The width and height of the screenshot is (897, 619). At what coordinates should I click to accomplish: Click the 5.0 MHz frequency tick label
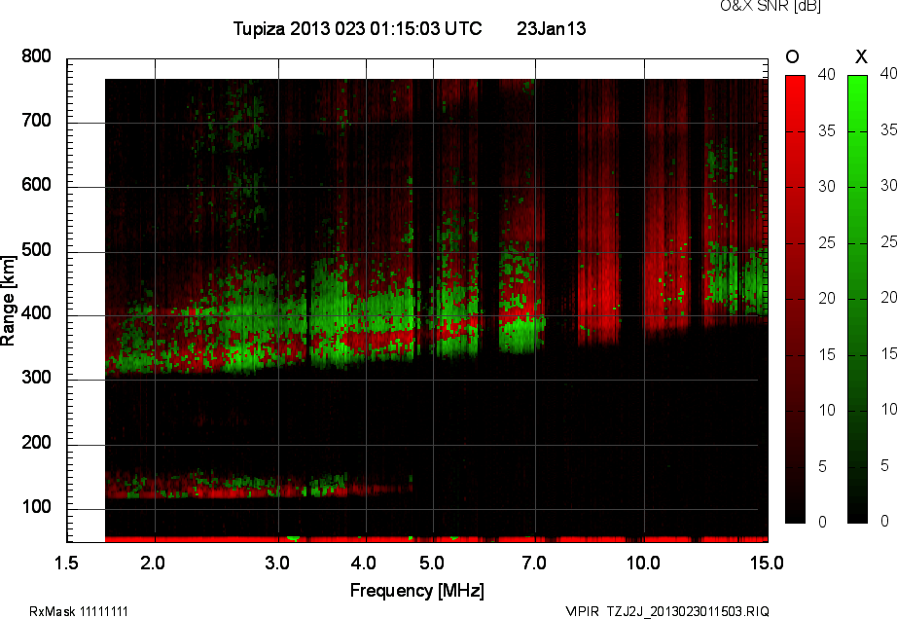pos(431,563)
